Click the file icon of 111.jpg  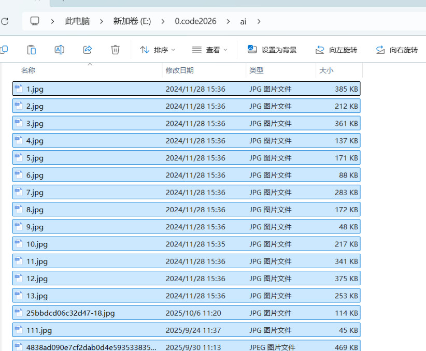(x=19, y=330)
